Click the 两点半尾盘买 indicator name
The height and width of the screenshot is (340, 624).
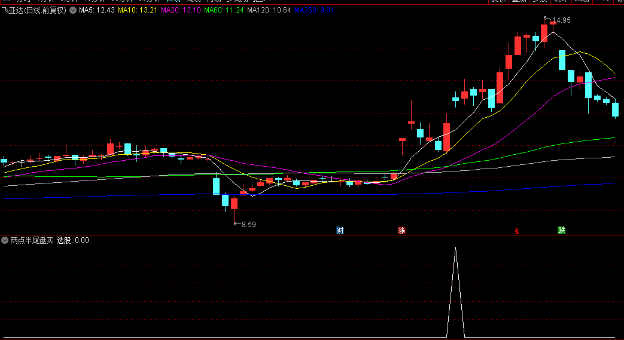click(x=32, y=240)
